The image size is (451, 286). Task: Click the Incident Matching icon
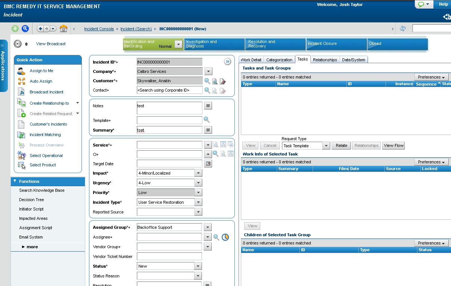click(x=21, y=135)
